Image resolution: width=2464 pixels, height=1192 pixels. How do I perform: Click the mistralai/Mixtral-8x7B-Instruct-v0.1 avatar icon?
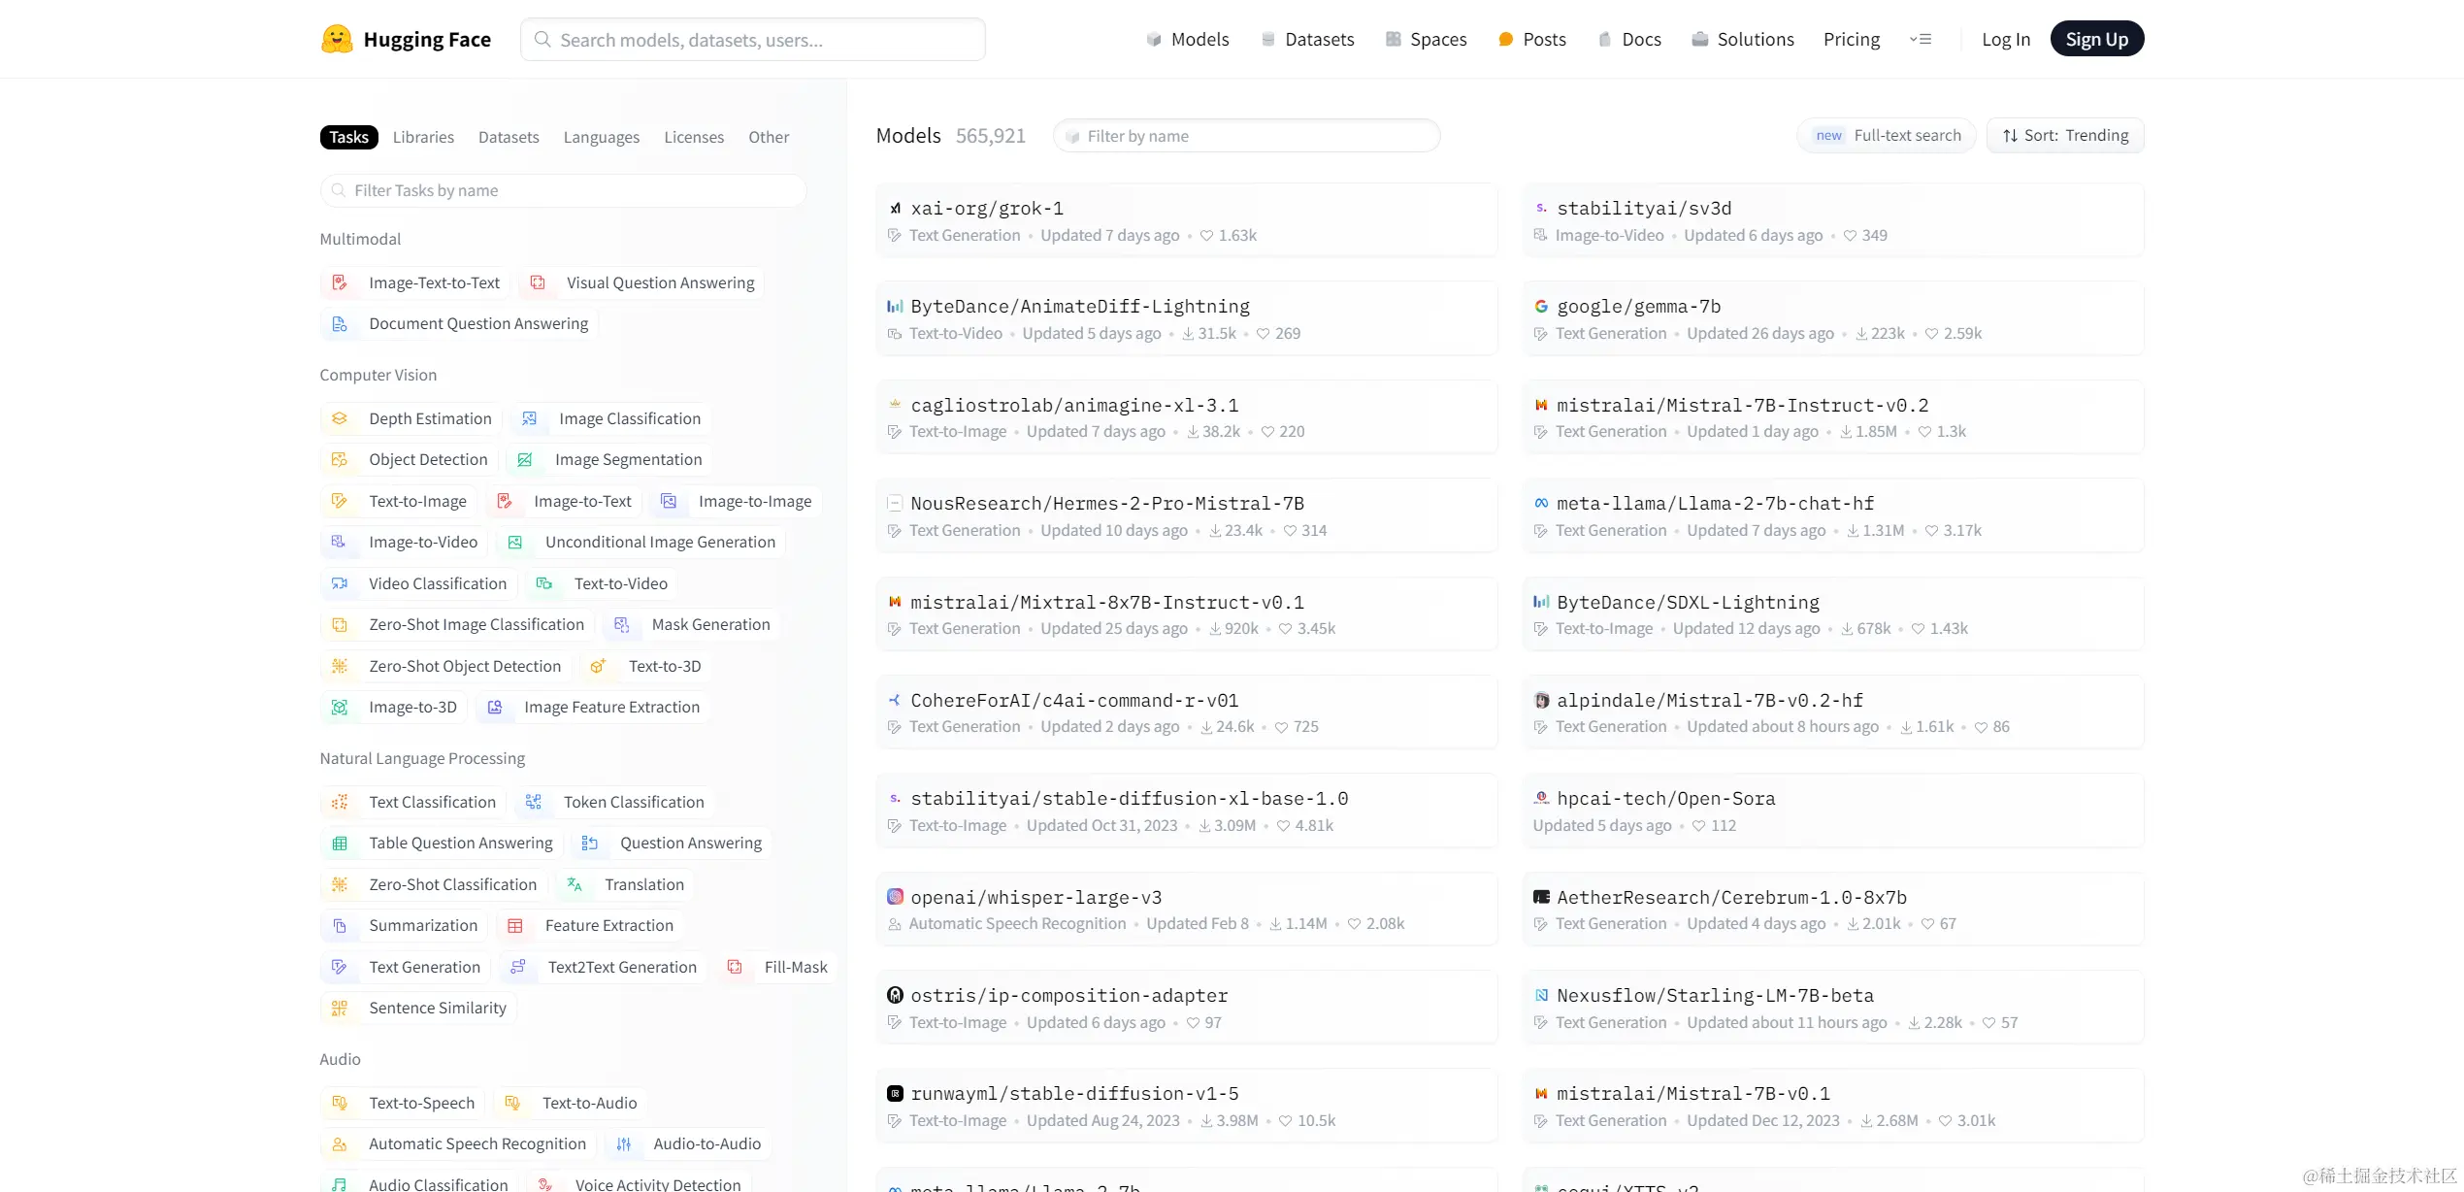pos(895,602)
